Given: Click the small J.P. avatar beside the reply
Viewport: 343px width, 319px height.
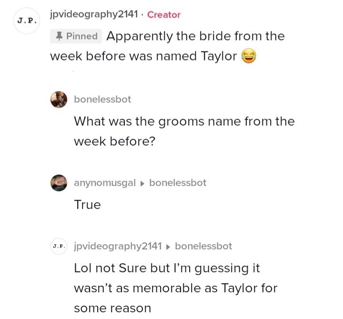Looking at the screenshot, I should (59, 246).
